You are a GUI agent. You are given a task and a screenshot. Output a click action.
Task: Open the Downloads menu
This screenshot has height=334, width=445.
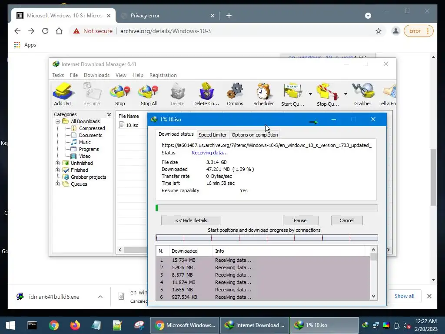(96, 75)
